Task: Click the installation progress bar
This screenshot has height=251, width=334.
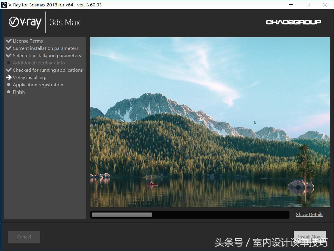Action: (x=189, y=215)
